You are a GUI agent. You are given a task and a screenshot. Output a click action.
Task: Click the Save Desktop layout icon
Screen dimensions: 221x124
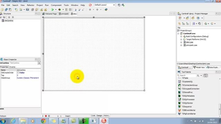[119, 5]
